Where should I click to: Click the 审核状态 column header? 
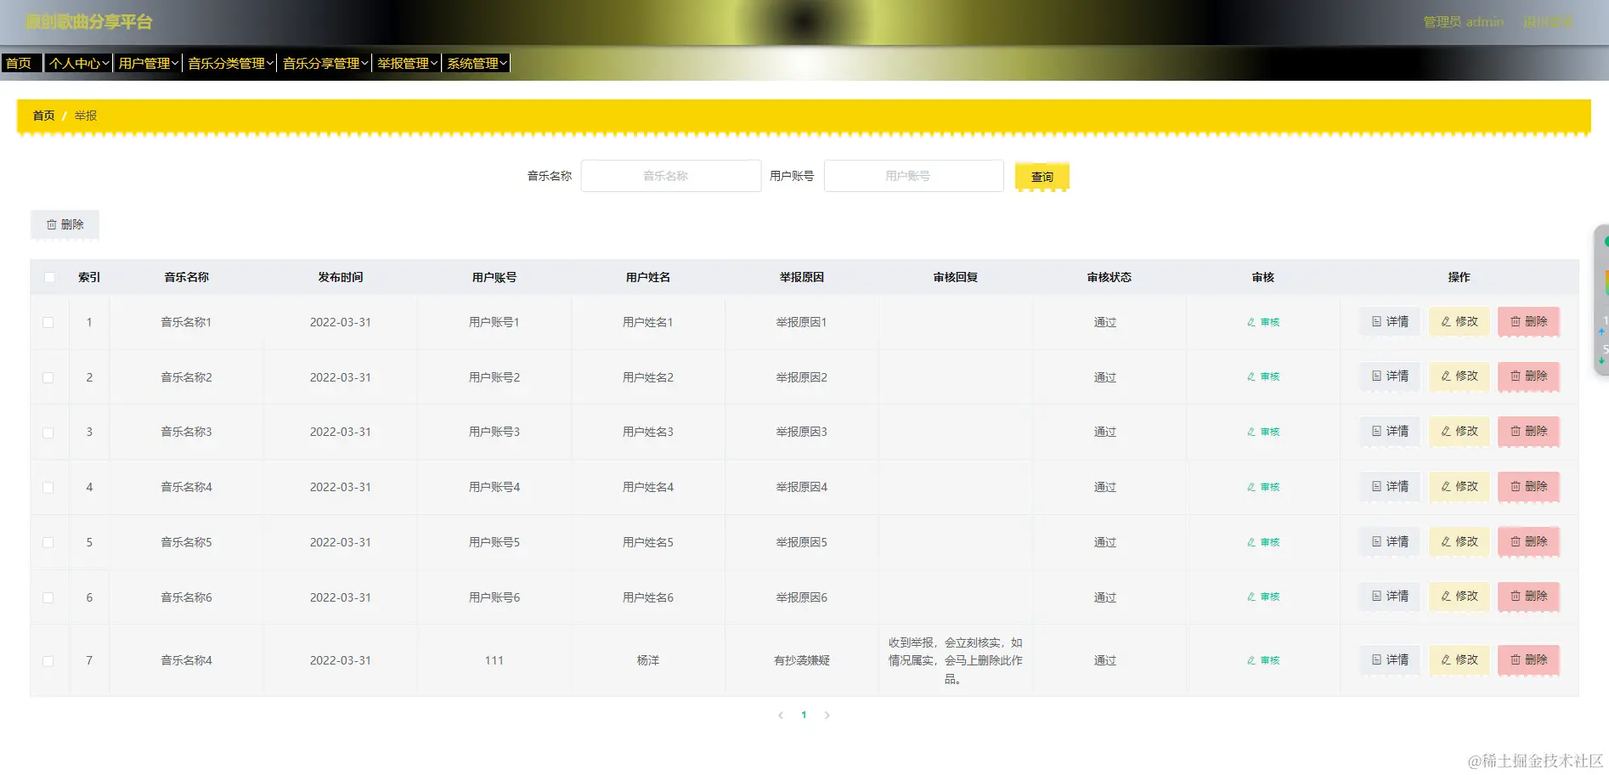[x=1109, y=277]
